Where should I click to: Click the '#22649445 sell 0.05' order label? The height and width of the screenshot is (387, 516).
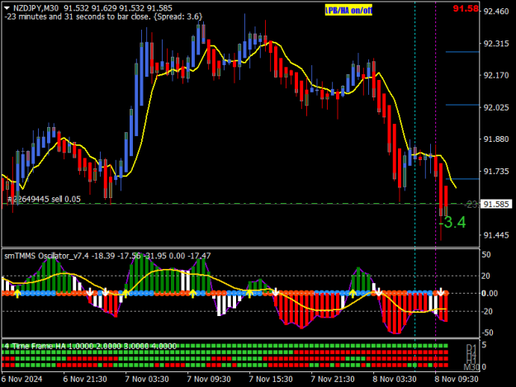coord(44,199)
